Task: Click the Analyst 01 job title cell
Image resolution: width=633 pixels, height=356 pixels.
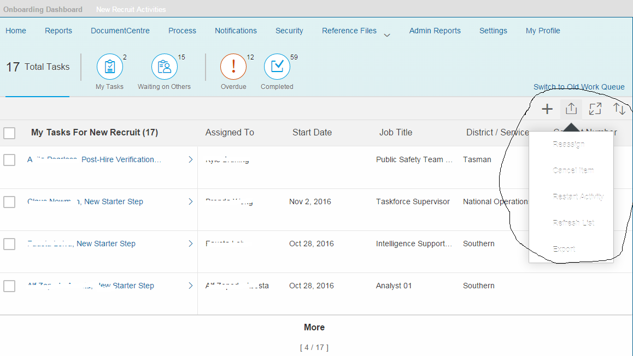Action: (394, 286)
